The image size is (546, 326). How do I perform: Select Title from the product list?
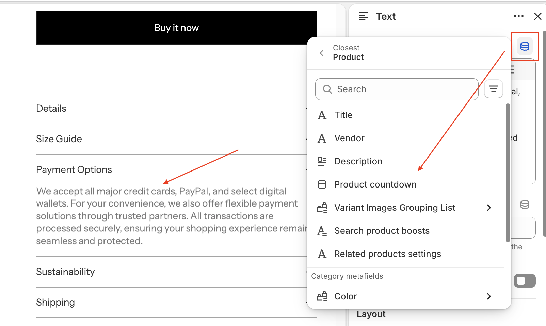343,115
